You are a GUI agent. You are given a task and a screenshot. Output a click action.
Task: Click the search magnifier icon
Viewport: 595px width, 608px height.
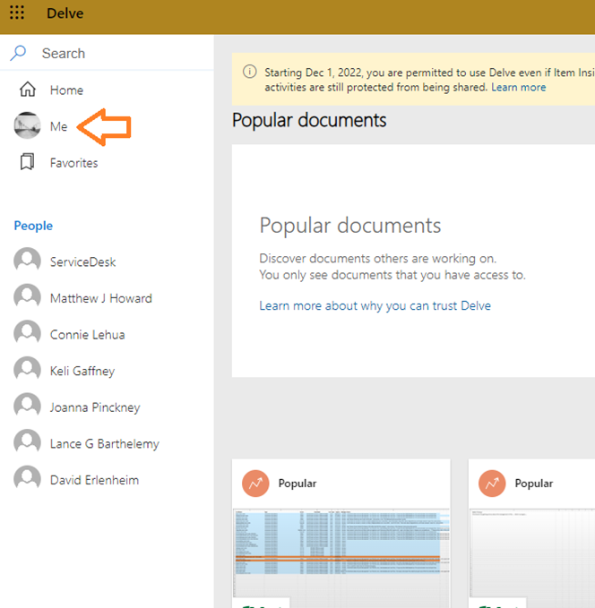coord(19,53)
